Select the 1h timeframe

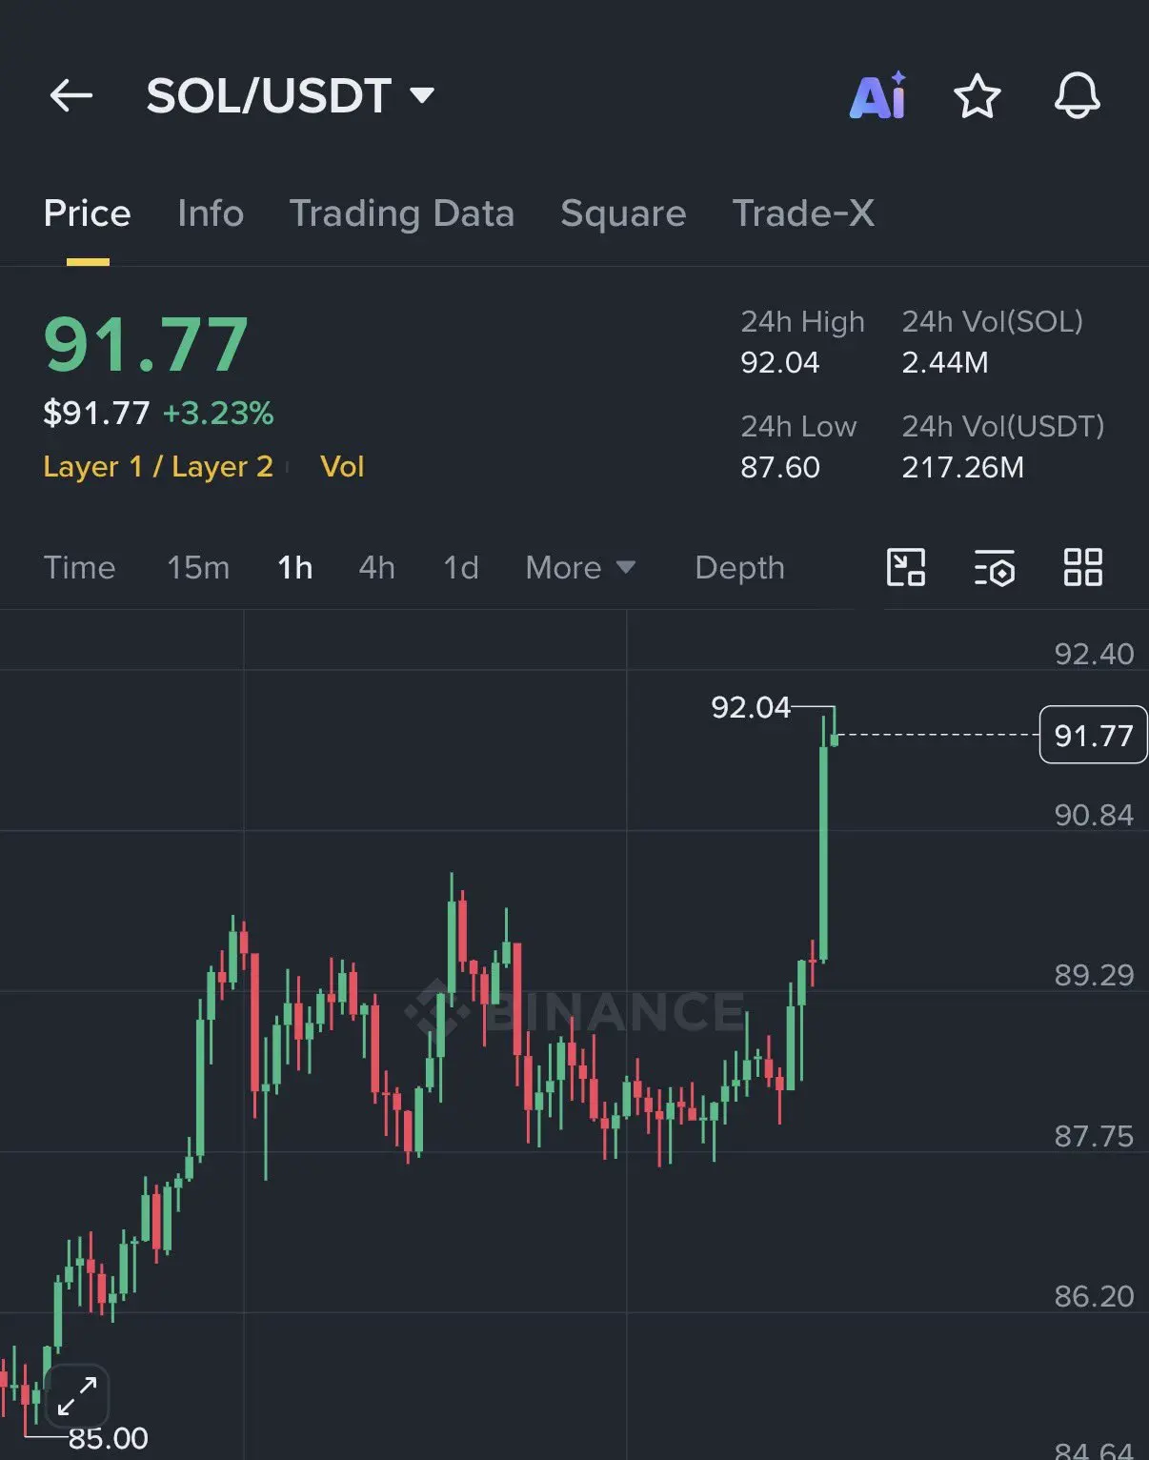[295, 568]
